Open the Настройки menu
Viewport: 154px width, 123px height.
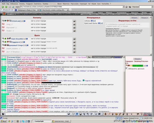click(105, 4)
